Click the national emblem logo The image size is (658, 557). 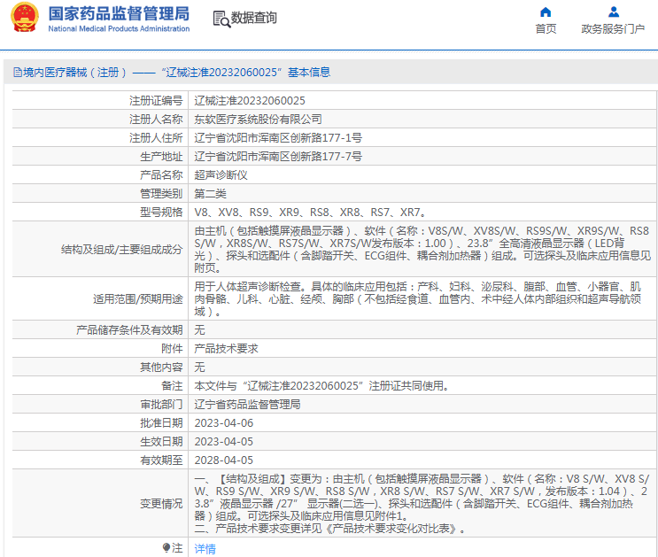coord(23,19)
